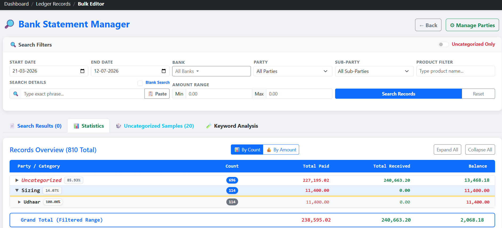Open the All Banks dropdown
The image size is (502, 228).
[x=211, y=71]
